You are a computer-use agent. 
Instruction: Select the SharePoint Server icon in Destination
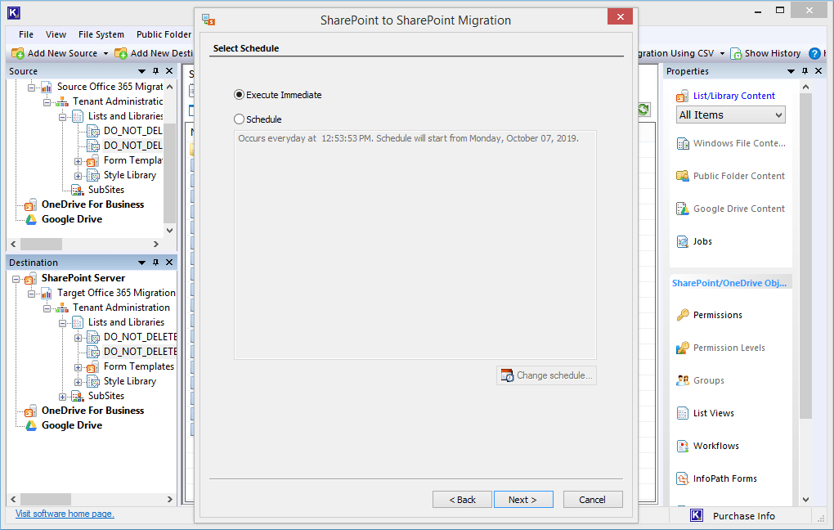(31, 278)
